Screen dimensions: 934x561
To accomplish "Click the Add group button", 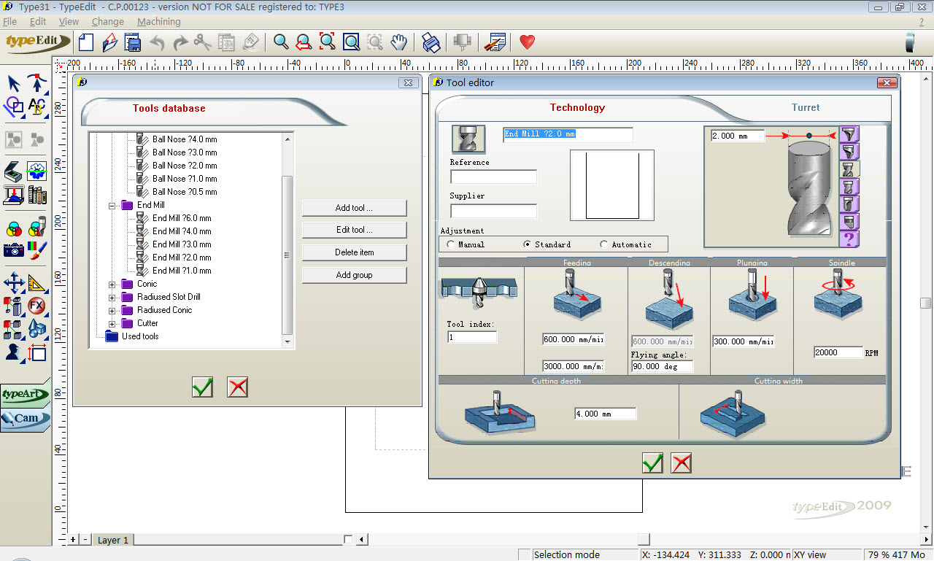I will click(354, 275).
